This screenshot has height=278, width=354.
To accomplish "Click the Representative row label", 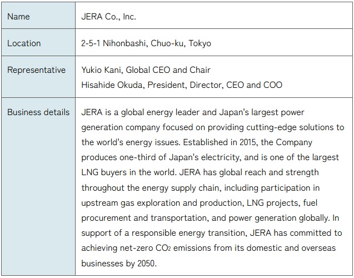I will tap(36, 70).
